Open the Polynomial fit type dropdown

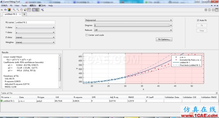(129, 20)
